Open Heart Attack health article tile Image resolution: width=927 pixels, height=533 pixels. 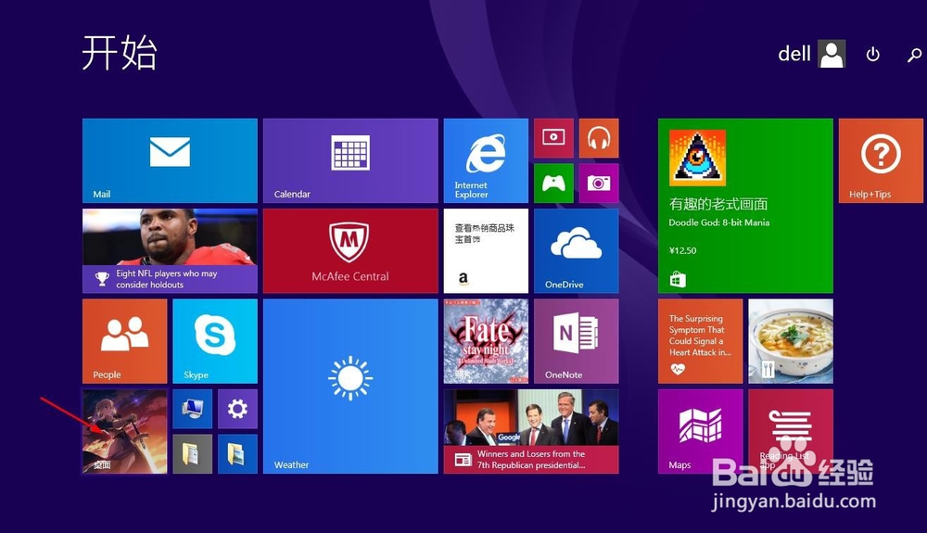(x=701, y=341)
